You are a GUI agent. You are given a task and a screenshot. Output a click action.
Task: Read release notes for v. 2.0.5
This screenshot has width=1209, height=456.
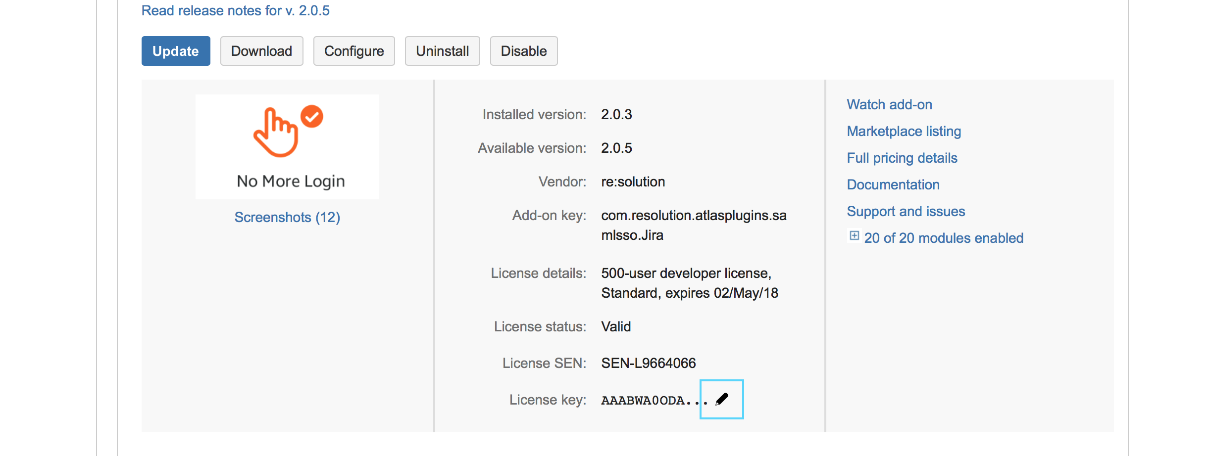(236, 10)
